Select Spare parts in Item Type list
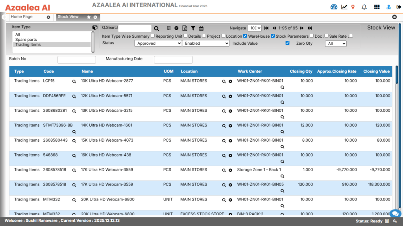The image size is (403, 226). point(26,40)
